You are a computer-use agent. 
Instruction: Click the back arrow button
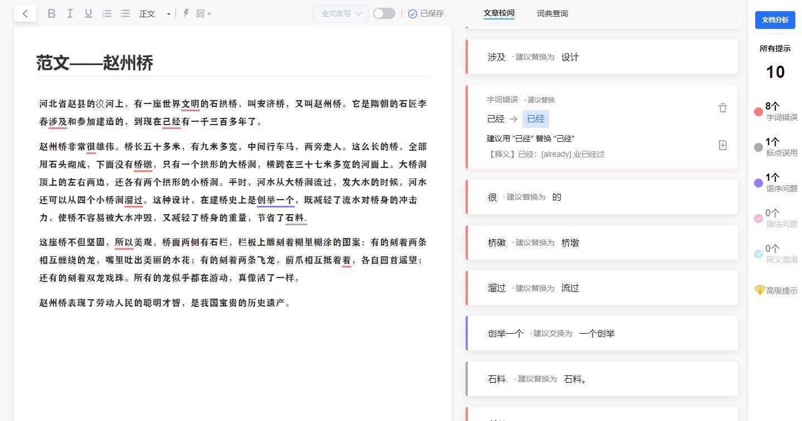pyautogui.click(x=25, y=13)
